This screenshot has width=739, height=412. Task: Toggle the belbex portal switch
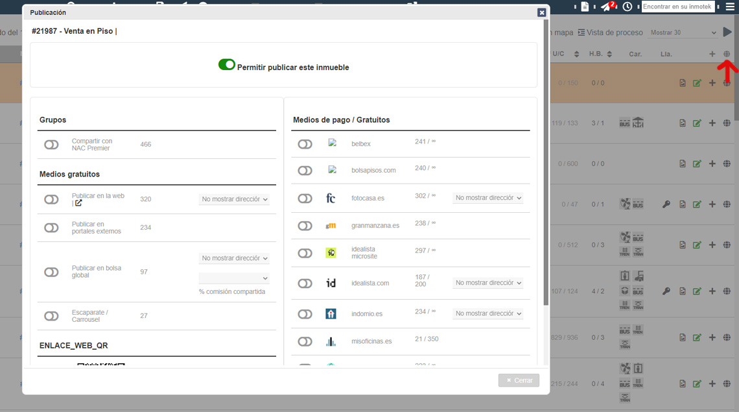pyautogui.click(x=305, y=144)
